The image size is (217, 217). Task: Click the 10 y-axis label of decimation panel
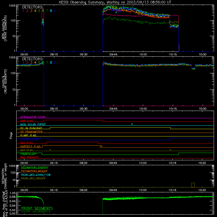click(14, 180)
